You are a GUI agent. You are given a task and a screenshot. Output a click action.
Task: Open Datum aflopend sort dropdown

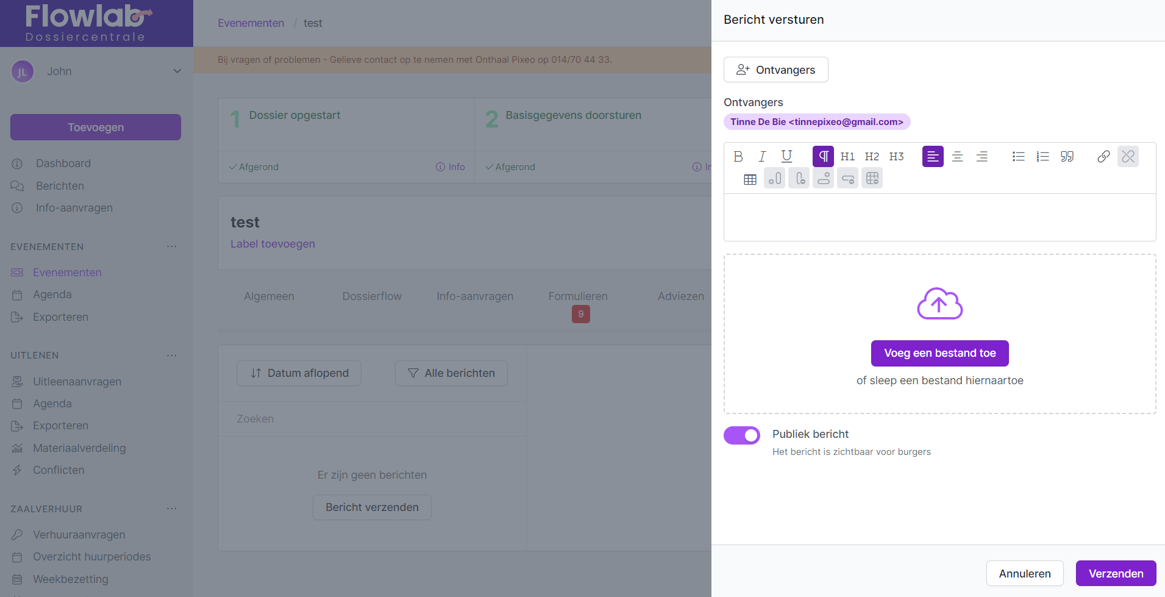pos(299,373)
